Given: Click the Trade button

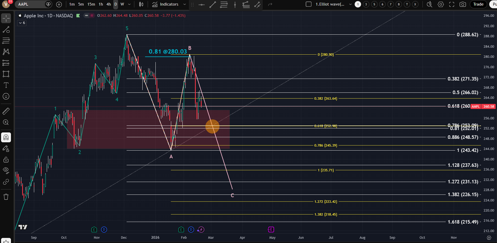Looking at the screenshot, I should pyautogui.click(x=478, y=4).
